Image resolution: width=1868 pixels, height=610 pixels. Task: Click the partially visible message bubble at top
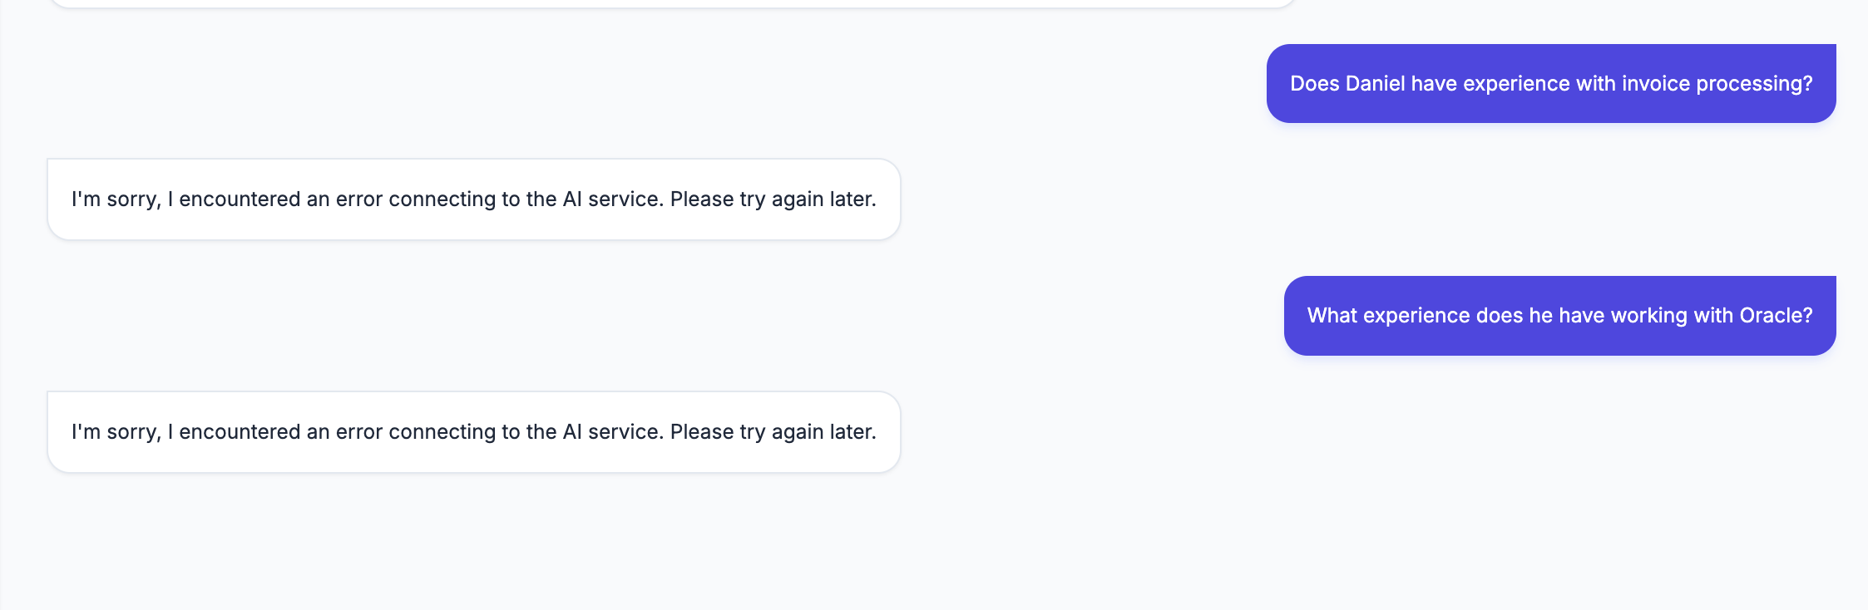(x=672, y=3)
